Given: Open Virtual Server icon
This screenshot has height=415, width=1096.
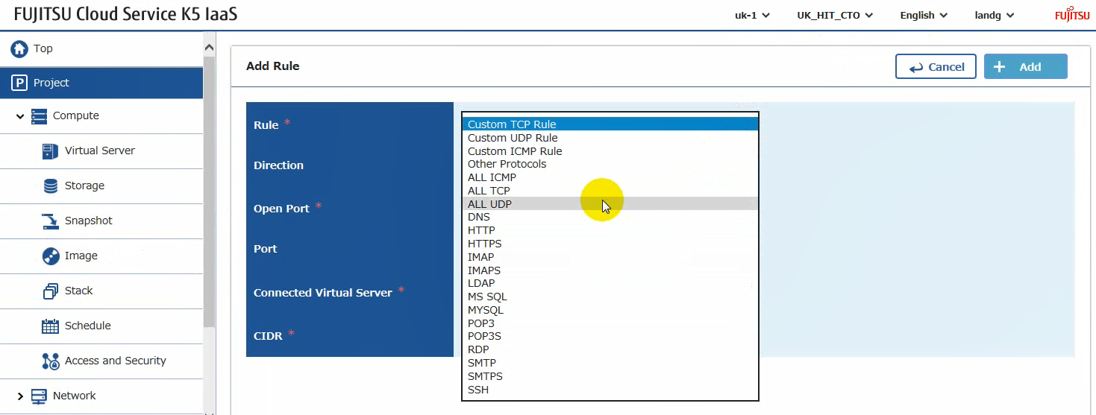Looking at the screenshot, I should coord(51,151).
